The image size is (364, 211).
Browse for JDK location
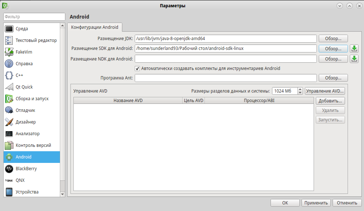pos(333,39)
